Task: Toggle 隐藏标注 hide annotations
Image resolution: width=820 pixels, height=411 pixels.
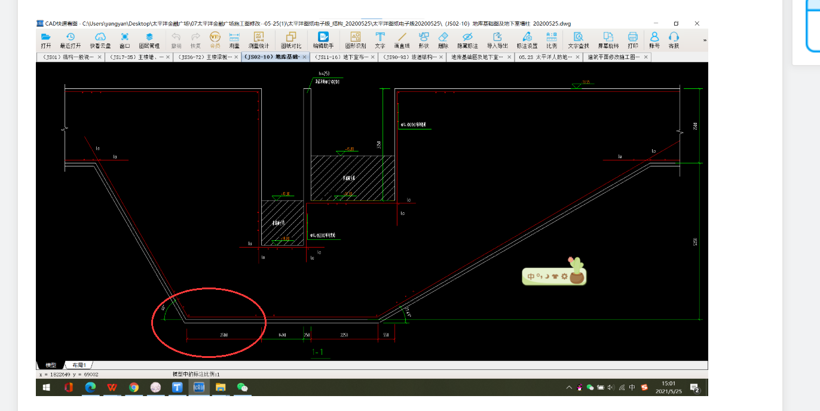Action: (467, 40)
